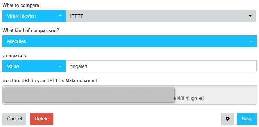Image resolution: width=259 pixels, height=127 pixels.
Task: Click the caret next to Value
Action: pyautogui.click(x=60, y=66)
